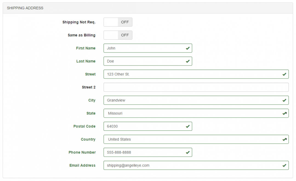296x181 pixels.
Task: Click the checkmark icon in Phone Number field
Action: 188,152
